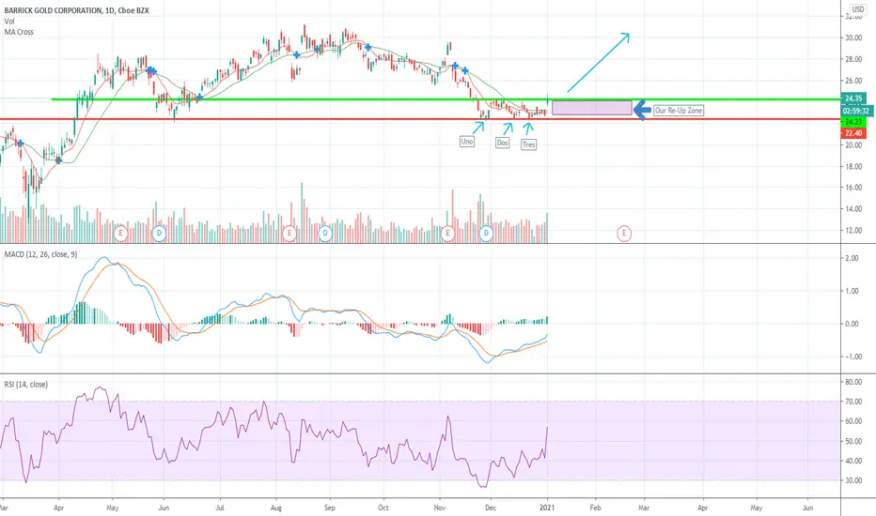Select the purple Re-Up Zone rectangle
The image size is (876, 516).
(x=591, y=108)
